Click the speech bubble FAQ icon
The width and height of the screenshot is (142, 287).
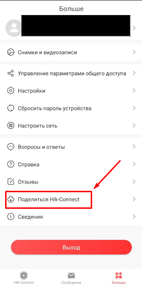11,147
